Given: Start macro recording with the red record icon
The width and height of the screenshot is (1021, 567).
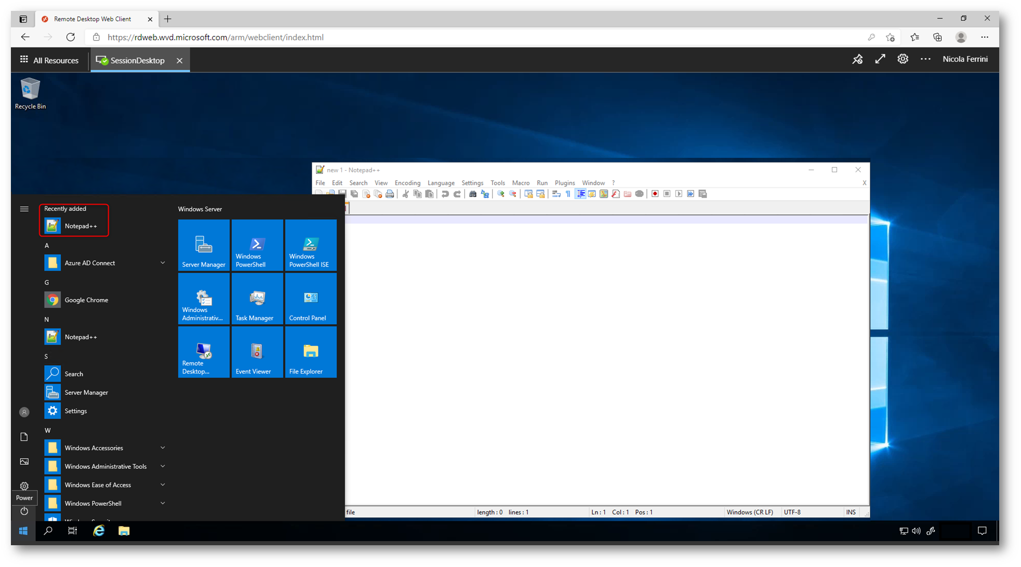Looking at the screenshot, I should [x=655, y=194].
